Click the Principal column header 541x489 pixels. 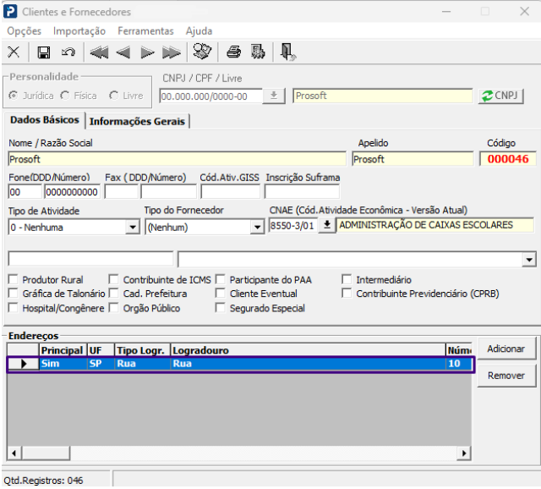click(x=63, y=350)
